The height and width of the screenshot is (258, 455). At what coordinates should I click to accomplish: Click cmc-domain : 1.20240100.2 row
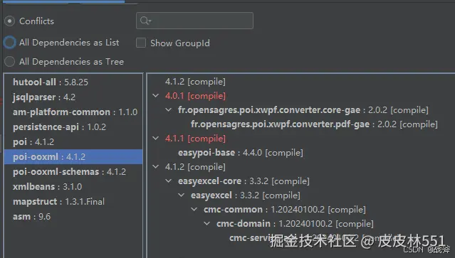click(x=295, y=223)
